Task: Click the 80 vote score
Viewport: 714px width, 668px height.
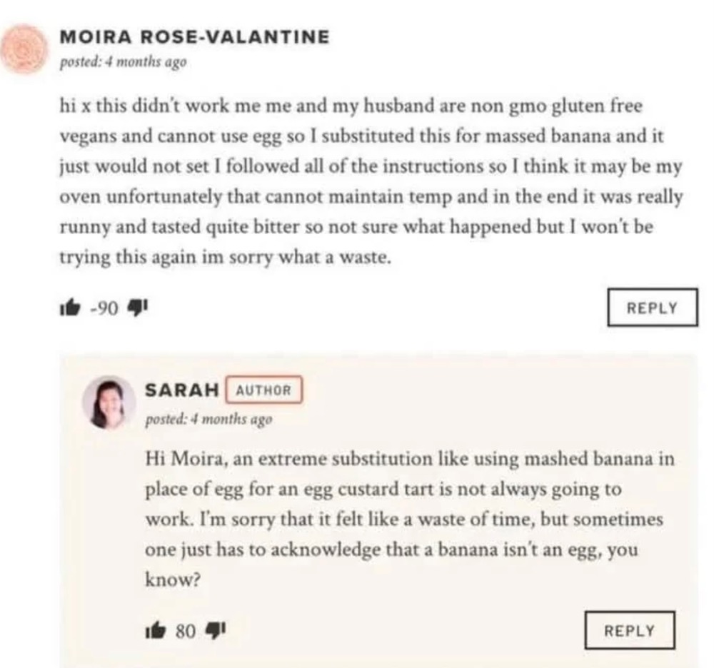Action: click(186, 630)
